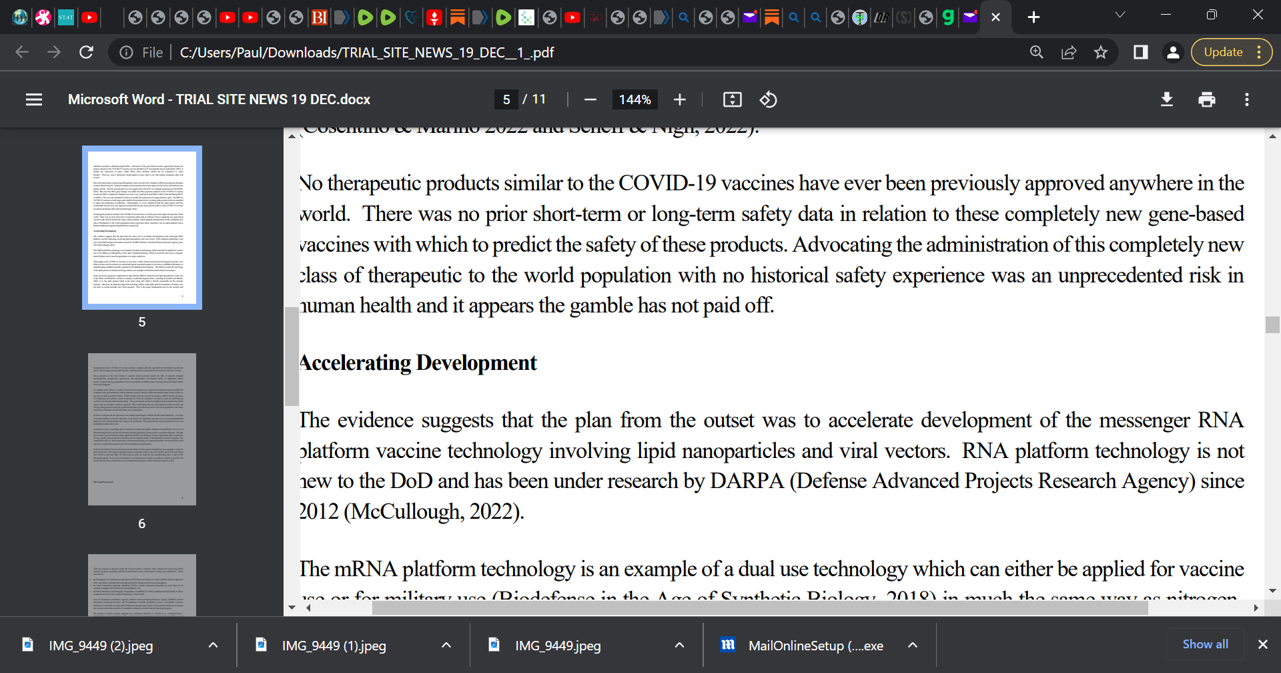Image resolution: width=1281 pixels, height=673 pixels.
Task: Expand options for IMG_9449.jpeg
Action: (x=679, y=645)
